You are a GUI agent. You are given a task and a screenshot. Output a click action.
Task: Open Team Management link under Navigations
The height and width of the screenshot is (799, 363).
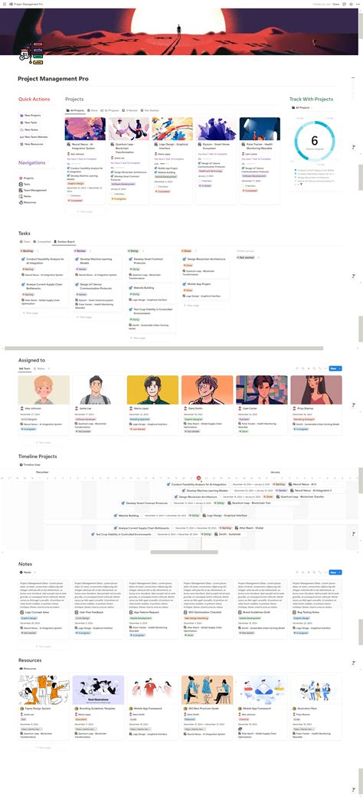pyautogui.click(x=33, y=190)
